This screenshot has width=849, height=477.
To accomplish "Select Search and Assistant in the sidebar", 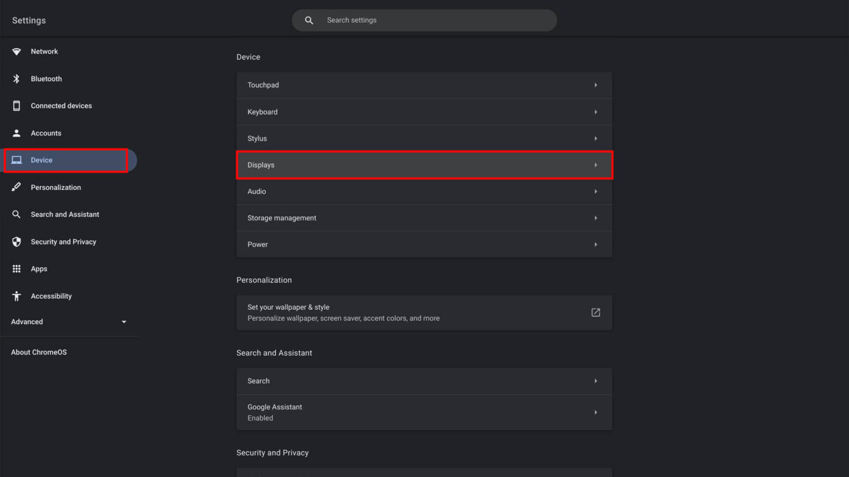I will coord(65,214).
